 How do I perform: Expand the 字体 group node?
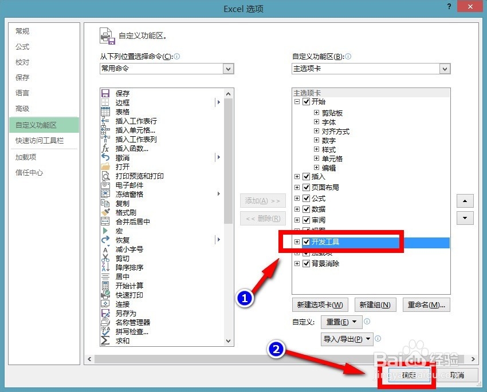(316, 121)
